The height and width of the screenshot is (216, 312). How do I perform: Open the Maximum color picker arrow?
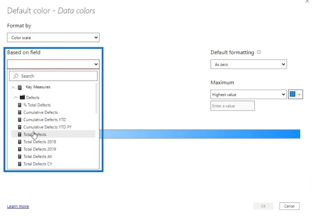[299, 95]
